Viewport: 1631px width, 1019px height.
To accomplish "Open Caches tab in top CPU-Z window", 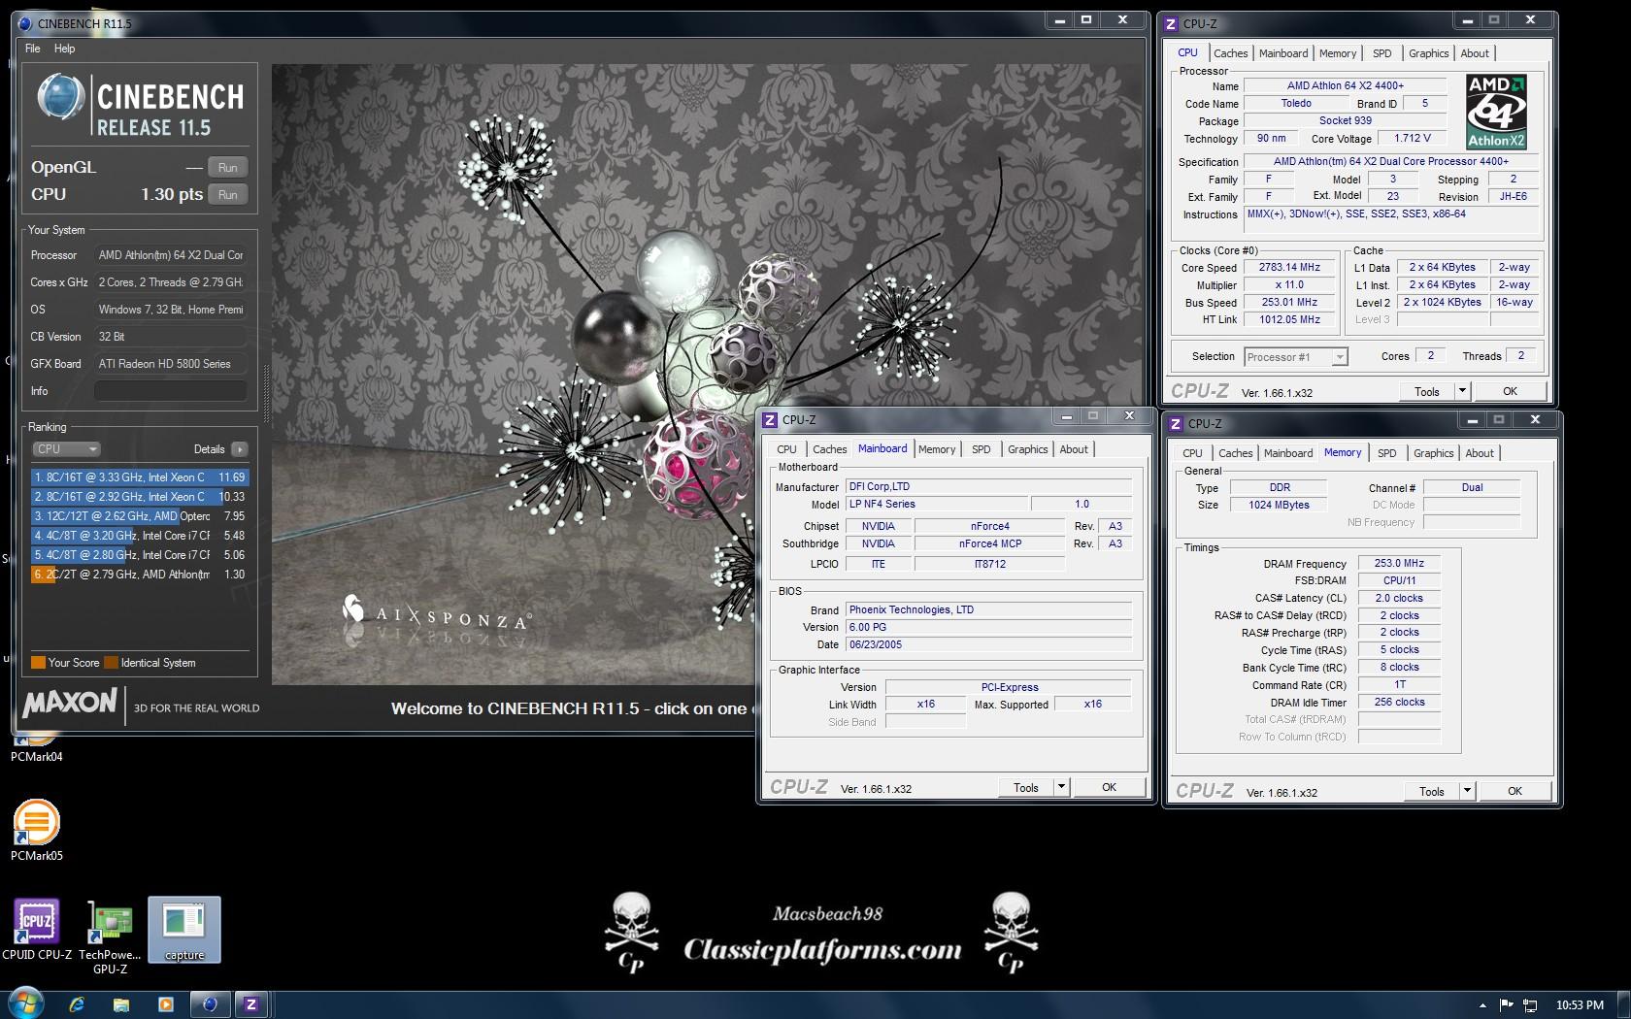I will pos(1230,53).
